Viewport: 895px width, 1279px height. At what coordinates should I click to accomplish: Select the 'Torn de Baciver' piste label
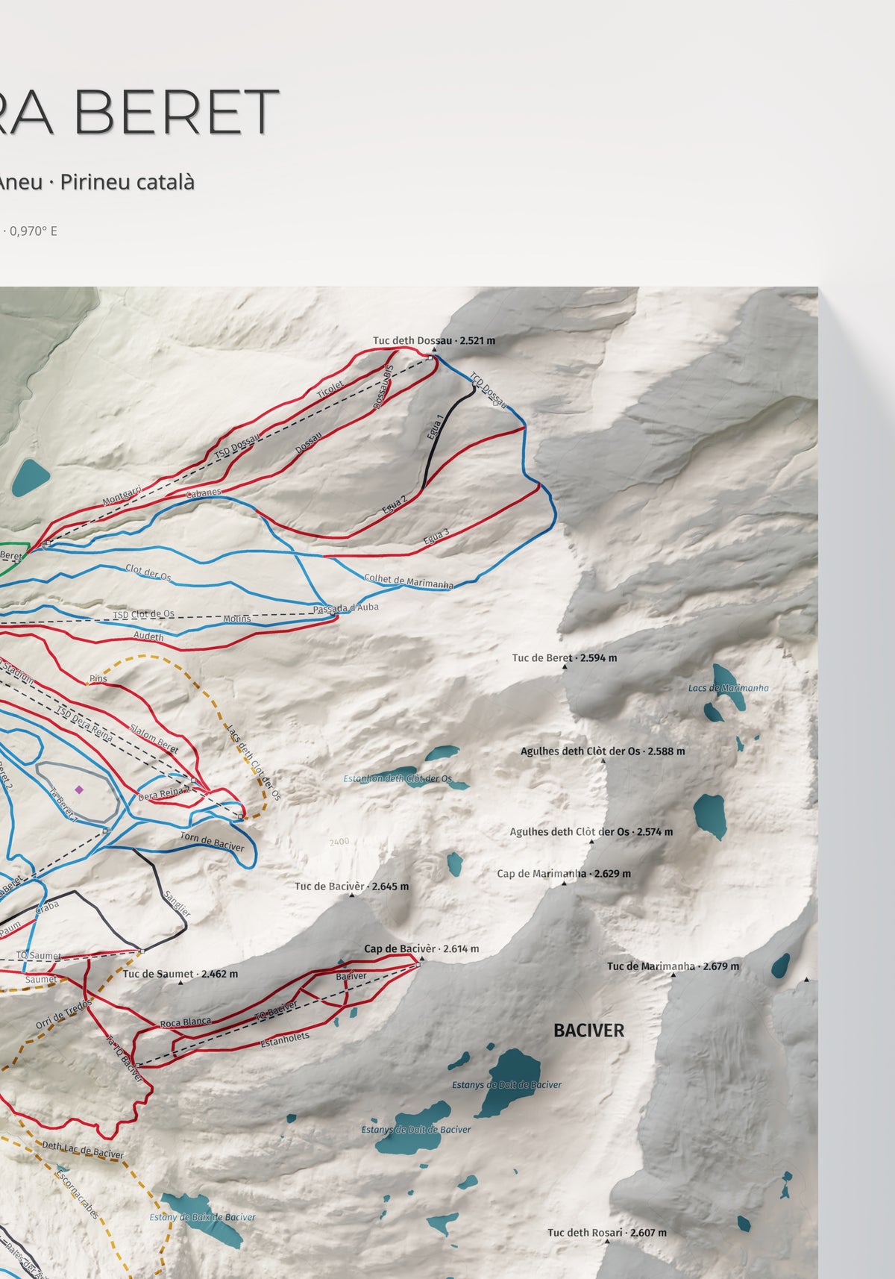point(212,841)
